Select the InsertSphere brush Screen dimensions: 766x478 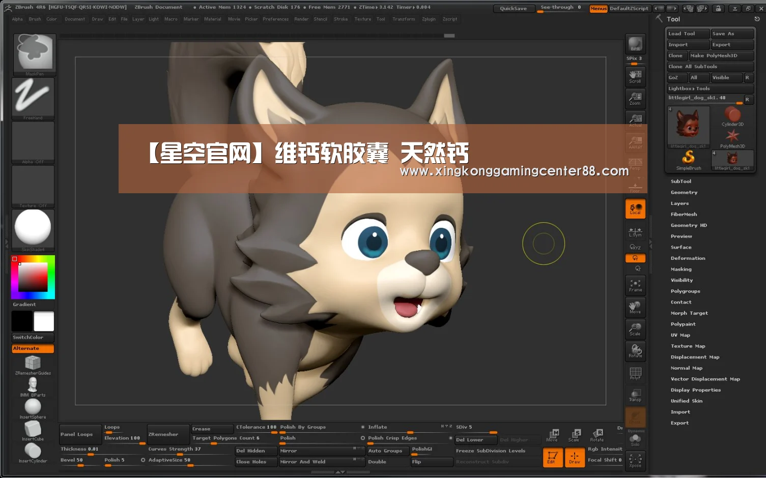(33, 409)
